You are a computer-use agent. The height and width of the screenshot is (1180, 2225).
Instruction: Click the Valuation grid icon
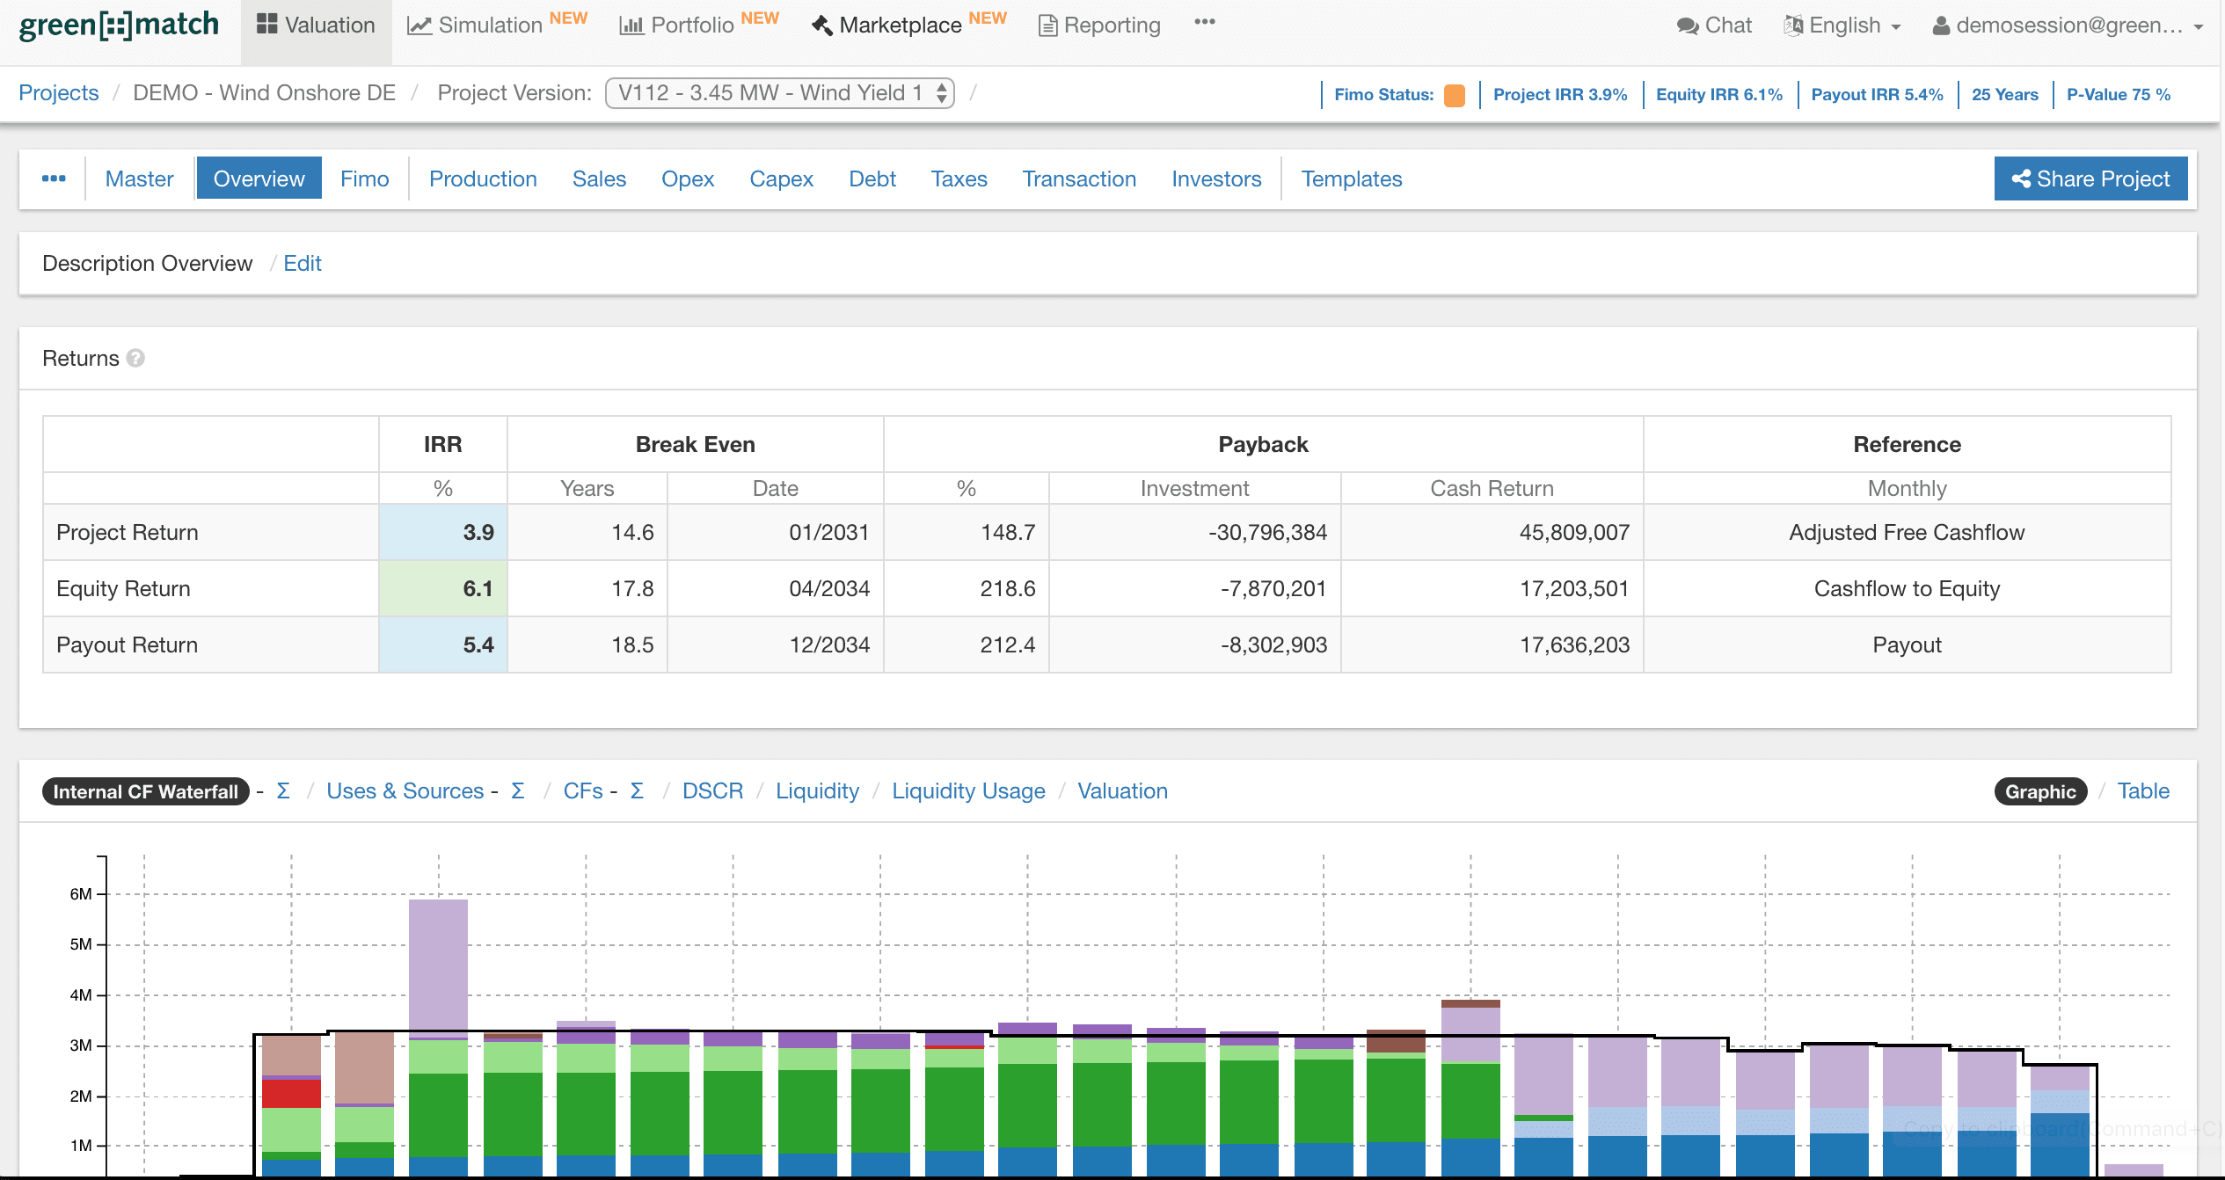[266, 25]
